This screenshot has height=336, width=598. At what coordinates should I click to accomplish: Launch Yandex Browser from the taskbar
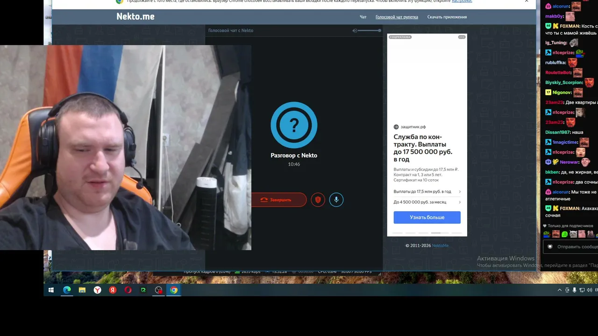point(97,290)
